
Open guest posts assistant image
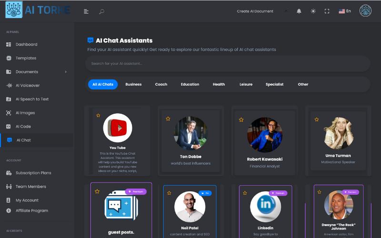pos(121,205)
